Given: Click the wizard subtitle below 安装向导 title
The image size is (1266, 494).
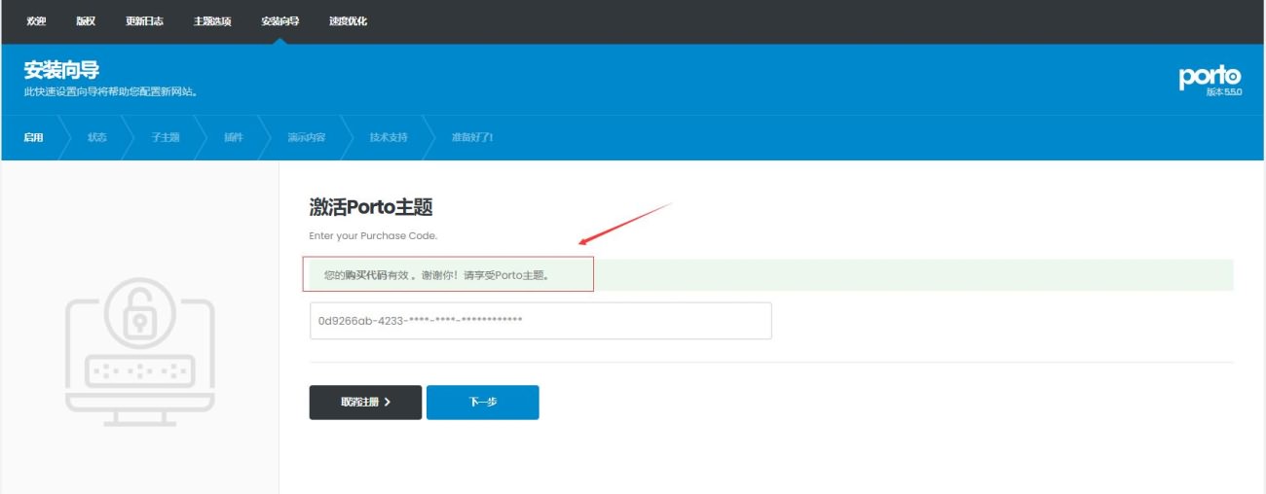Looking at the screenshot, I should pos(111,92).
